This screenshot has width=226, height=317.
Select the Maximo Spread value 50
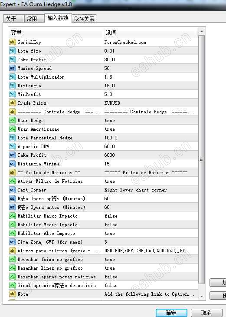(151, 68)
